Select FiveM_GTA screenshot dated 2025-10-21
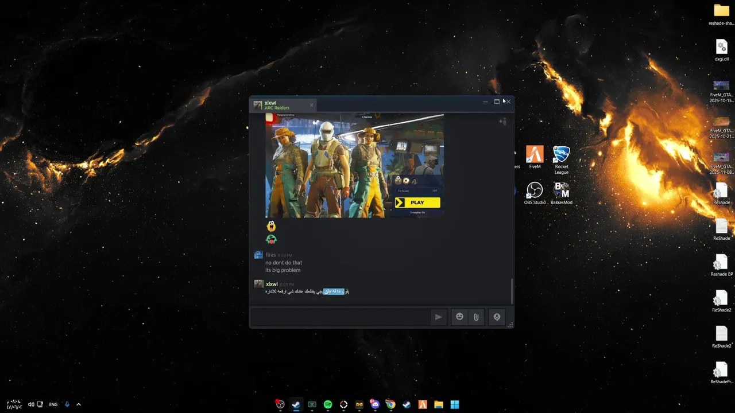 [721, 127]
